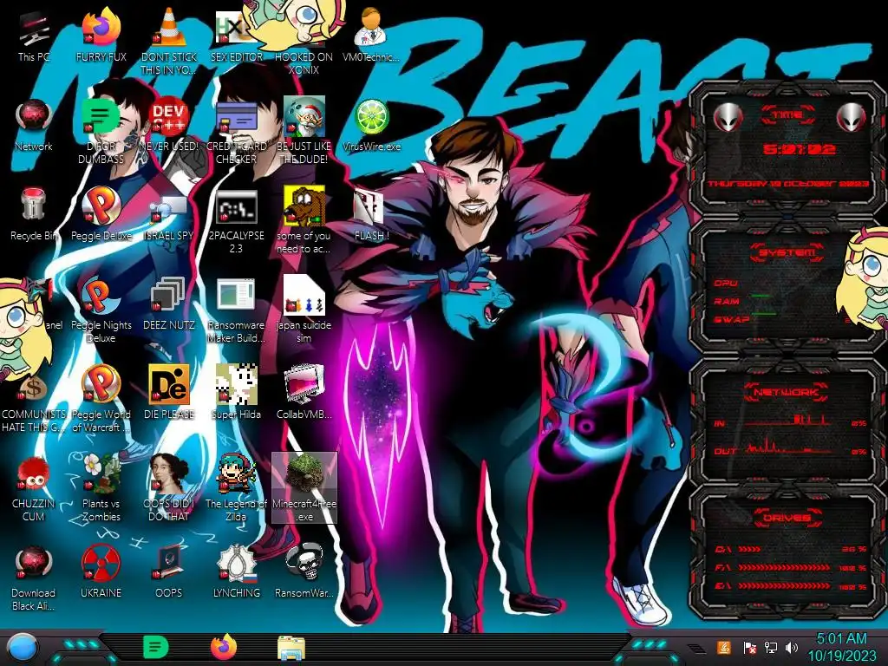Open the Network desktop icon

34,126
